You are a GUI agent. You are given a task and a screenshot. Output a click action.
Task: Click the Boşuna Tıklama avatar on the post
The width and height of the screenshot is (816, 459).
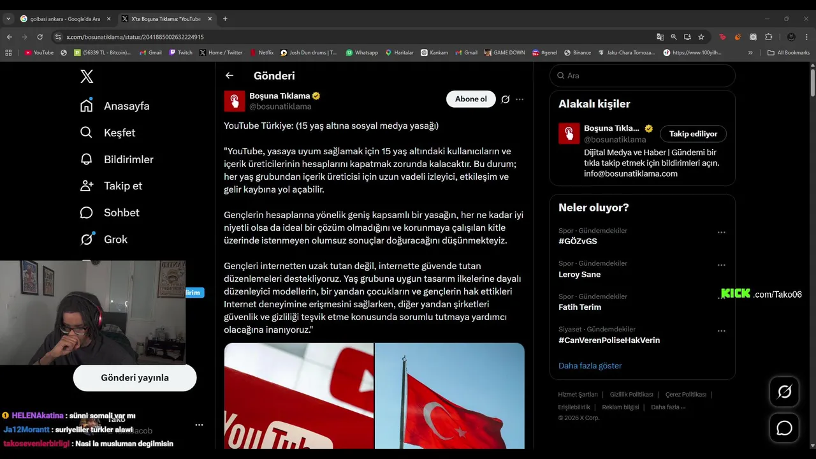tap(235, 101)
